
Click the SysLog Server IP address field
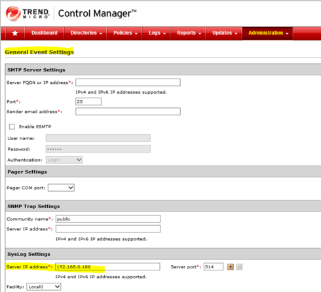point(107,266)
